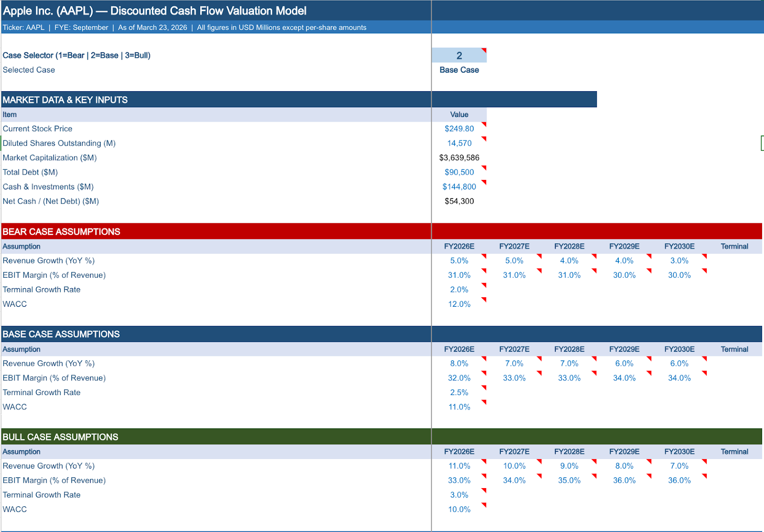Click Bear case FY2028E revenue growth 4.0%
Screen dimensions: 764x532
point(569,261)
